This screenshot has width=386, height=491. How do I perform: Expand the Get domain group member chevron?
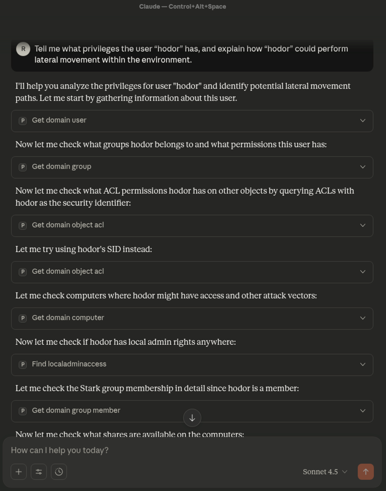(362, 411)
